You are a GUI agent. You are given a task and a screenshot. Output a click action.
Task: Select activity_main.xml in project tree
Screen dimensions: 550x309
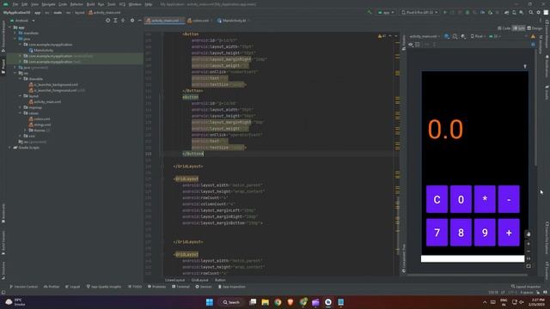[45, 101]
